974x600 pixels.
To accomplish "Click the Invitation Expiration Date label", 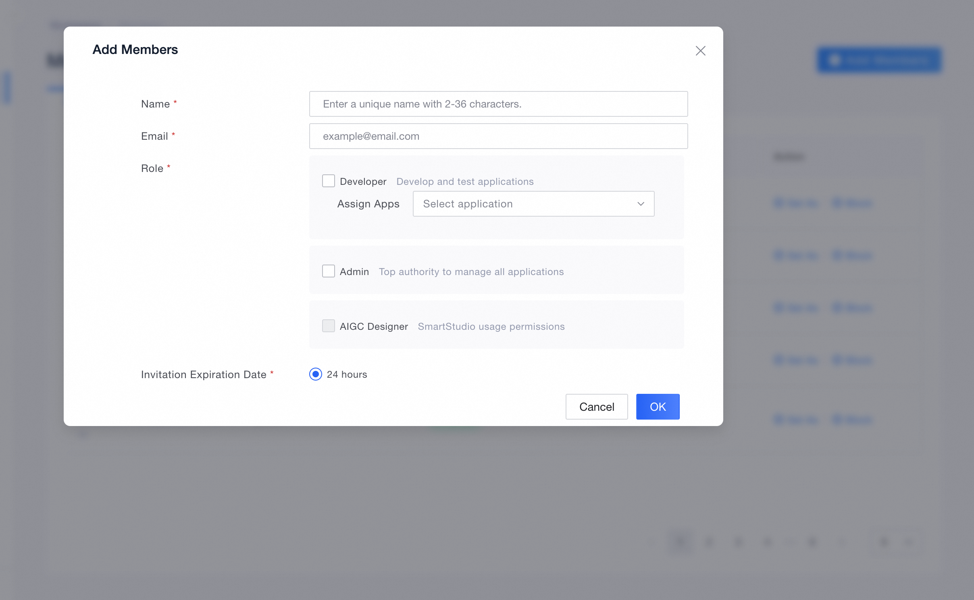I will pos(204,374).
